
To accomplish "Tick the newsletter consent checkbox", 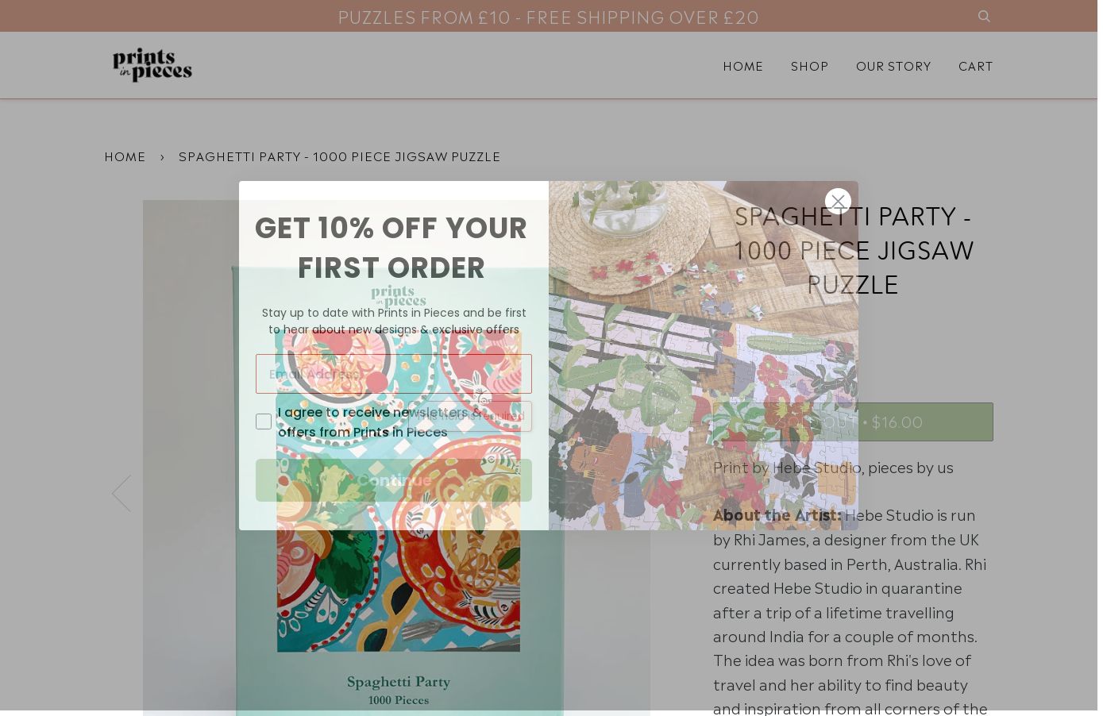I will [x=264, y=422].
